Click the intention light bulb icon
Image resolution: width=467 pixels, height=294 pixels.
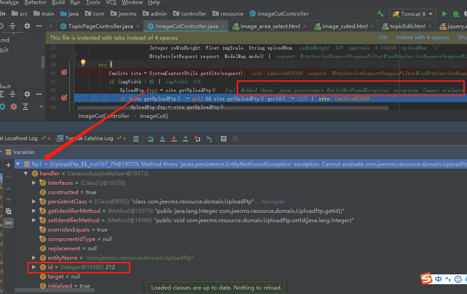[83, 63]
